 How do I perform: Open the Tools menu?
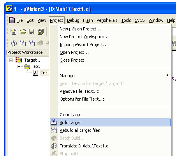pos(126,20)
